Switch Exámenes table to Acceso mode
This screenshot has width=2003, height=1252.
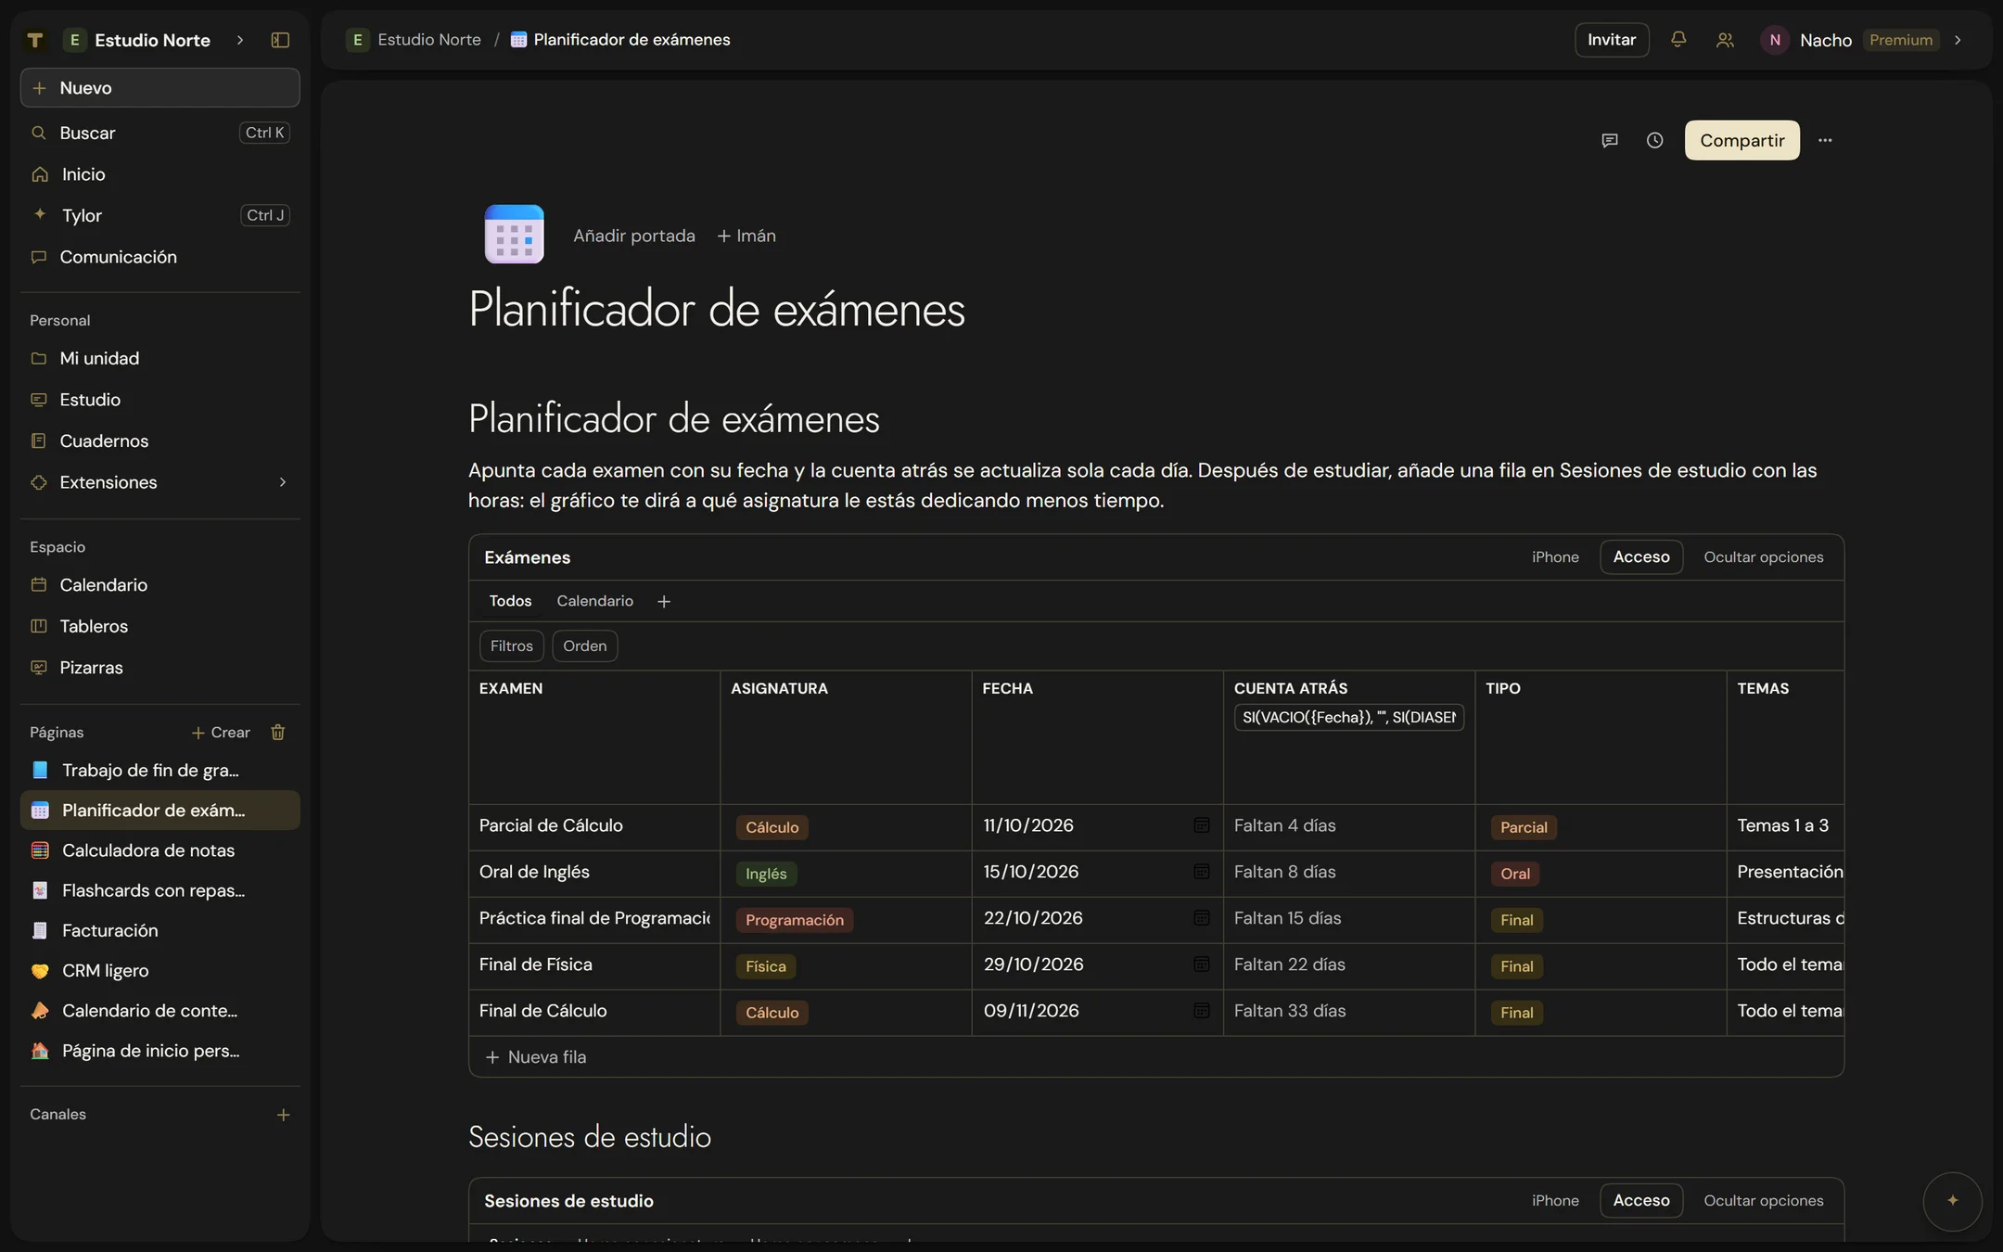(x=1641, y=557)
